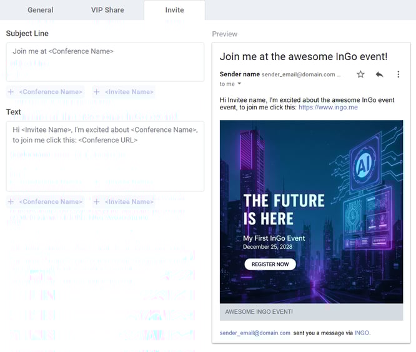
Task: Click into the Subject Line input box
Action: [x=105, y=62]
